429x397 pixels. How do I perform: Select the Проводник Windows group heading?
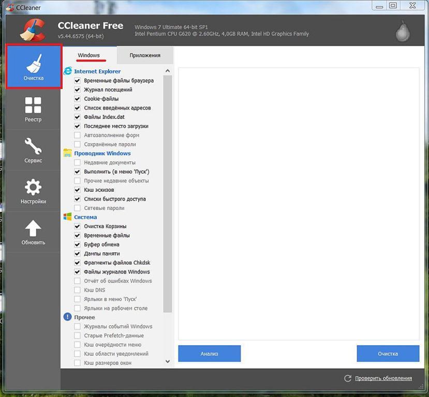coord(102,154)
